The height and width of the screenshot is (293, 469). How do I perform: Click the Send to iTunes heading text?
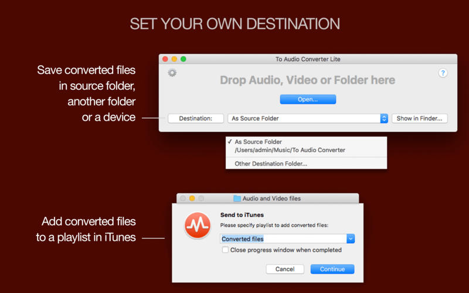coord(242,215)
